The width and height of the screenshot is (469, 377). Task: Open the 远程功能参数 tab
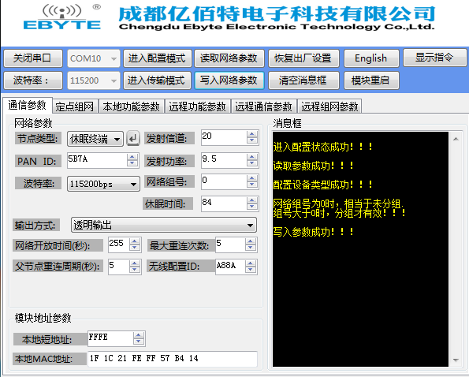click(x=197, y=106)
